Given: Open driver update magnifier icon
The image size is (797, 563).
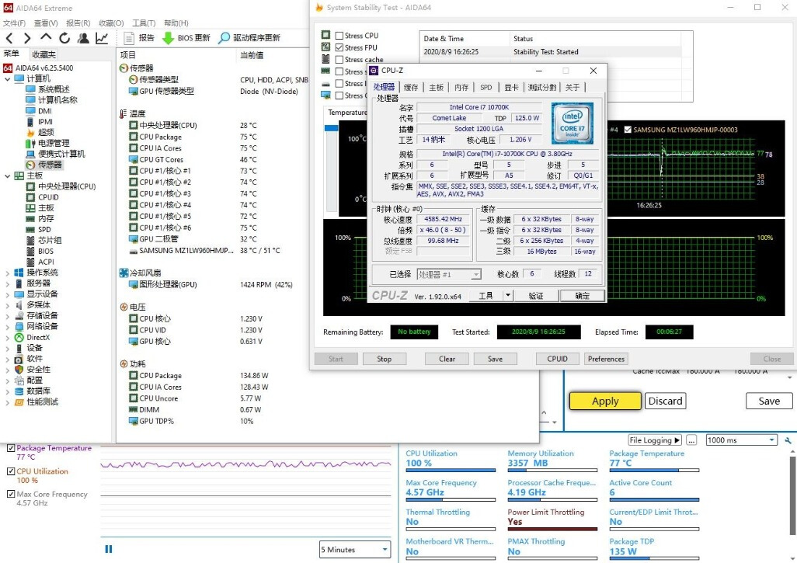Looking at the screenshot, I should click(224, 38).
